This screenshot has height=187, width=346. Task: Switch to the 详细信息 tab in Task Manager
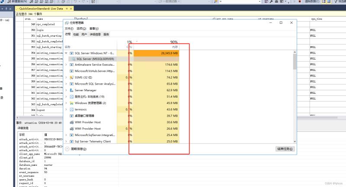click(95, 35)
